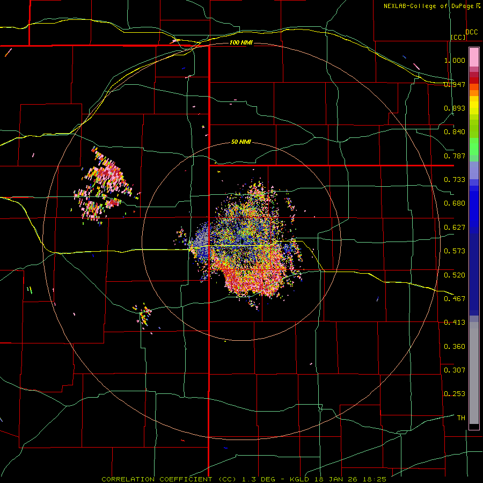This screenshot has width=483, height=483.
Task: Click the 0.413 value on the color scale
Action: 455,323
